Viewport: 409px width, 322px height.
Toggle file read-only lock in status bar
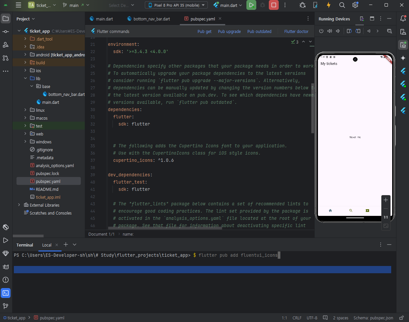tap(401, 318)
